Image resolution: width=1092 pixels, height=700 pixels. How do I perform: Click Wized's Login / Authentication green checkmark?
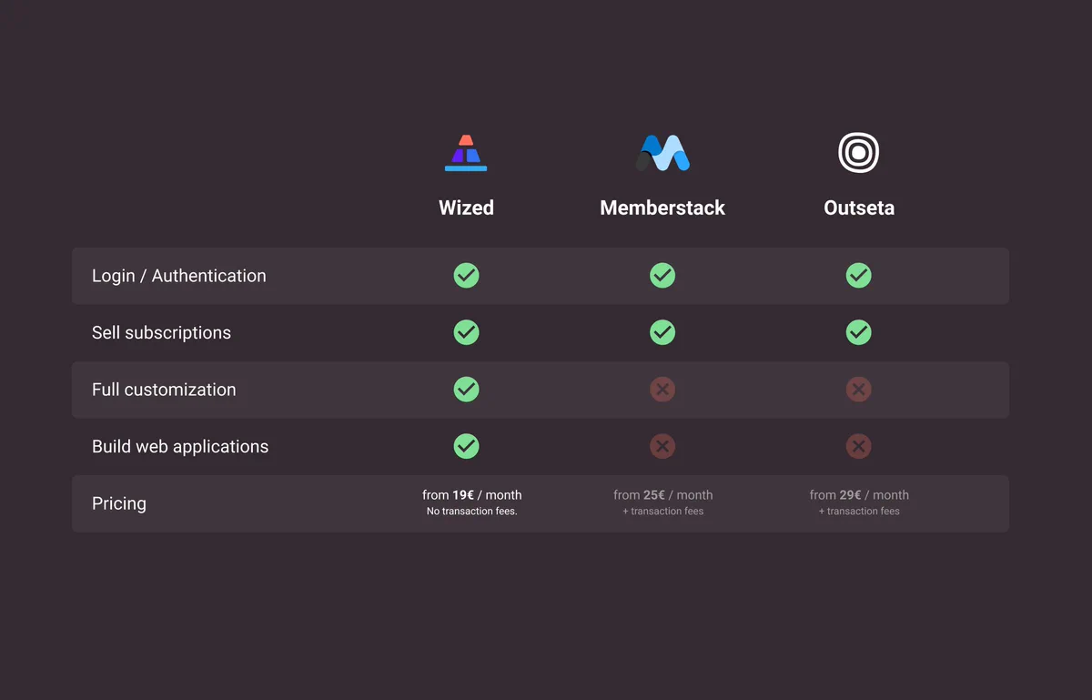466,275
